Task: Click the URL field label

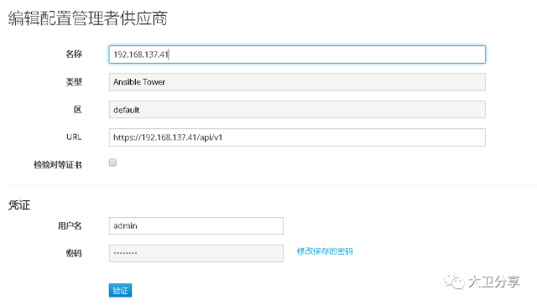Action: pyautogui.click(x=74, y=137)
